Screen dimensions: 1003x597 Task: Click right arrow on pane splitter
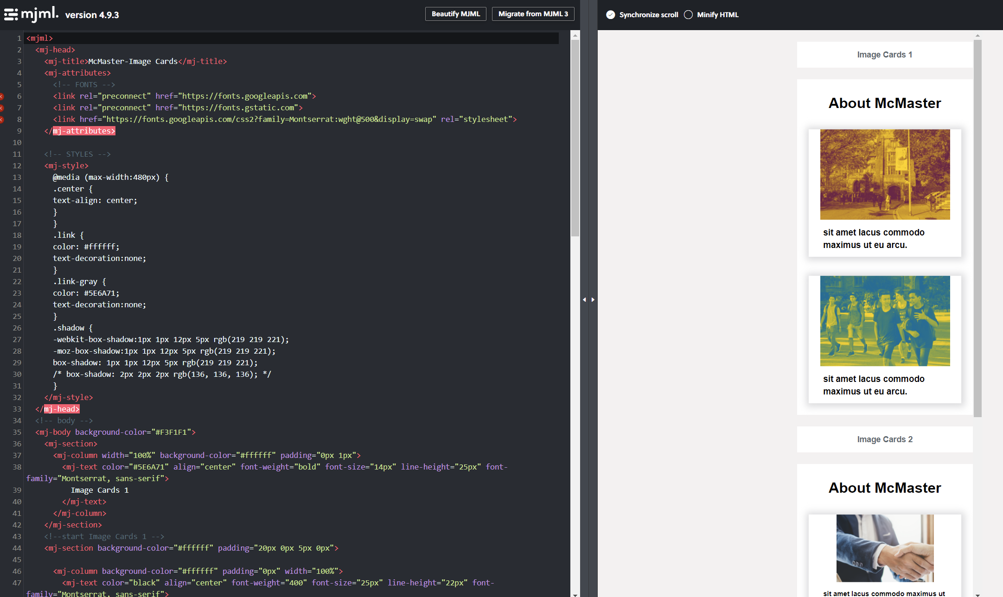[593, 300]
